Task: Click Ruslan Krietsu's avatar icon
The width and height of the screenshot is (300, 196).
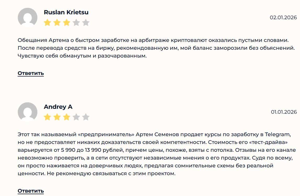Action: [27, 16]
